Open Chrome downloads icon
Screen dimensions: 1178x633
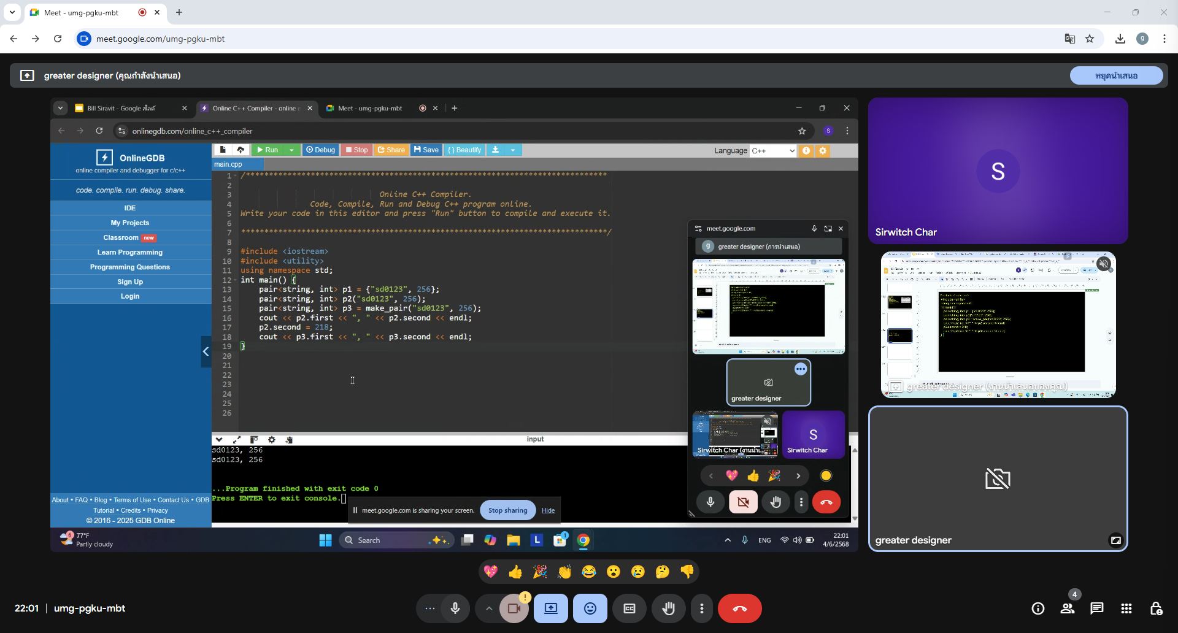pyautogui.click(x=1120, y=39)
